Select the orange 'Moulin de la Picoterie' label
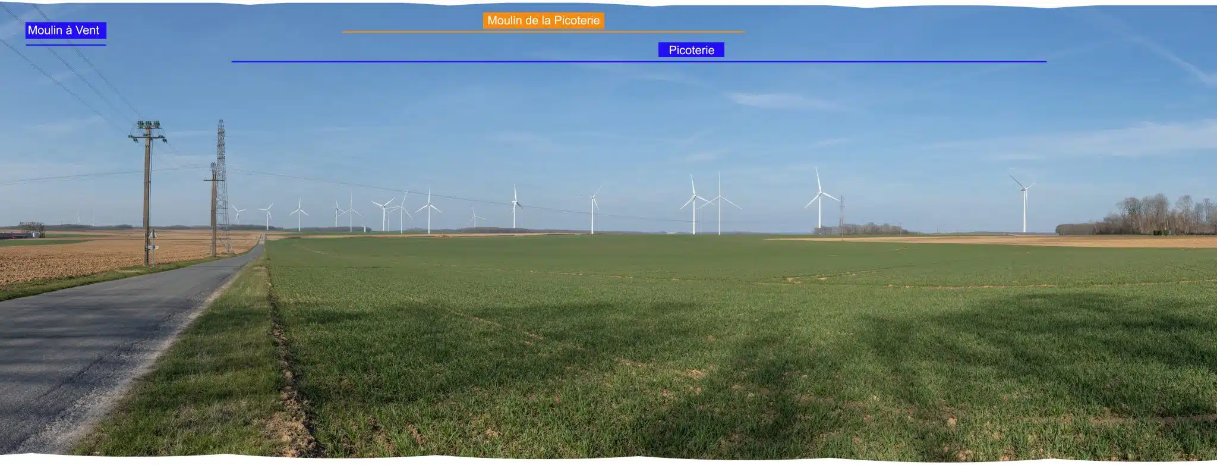1217x465 pixels. 543,21
